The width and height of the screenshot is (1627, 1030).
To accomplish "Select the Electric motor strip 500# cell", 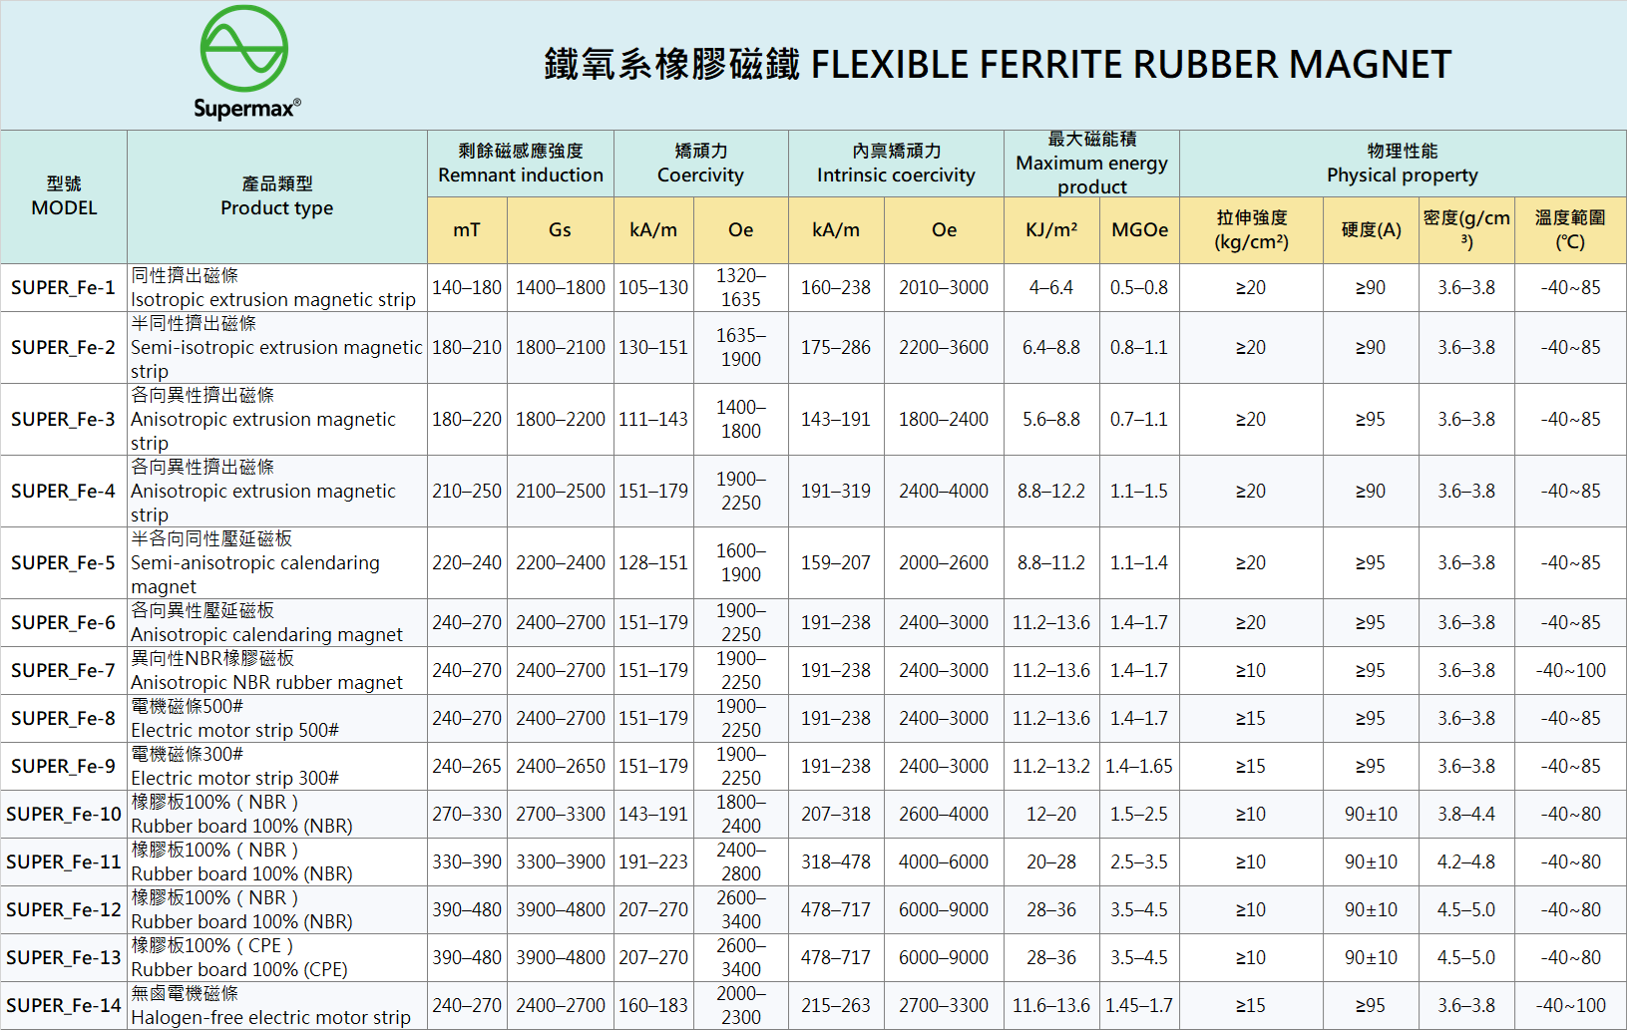I will pos(276,719).
